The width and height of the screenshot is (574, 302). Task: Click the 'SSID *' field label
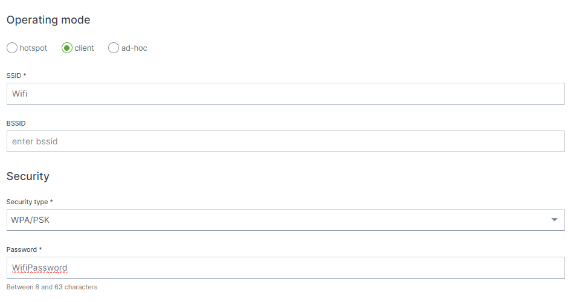pos(16,75)
